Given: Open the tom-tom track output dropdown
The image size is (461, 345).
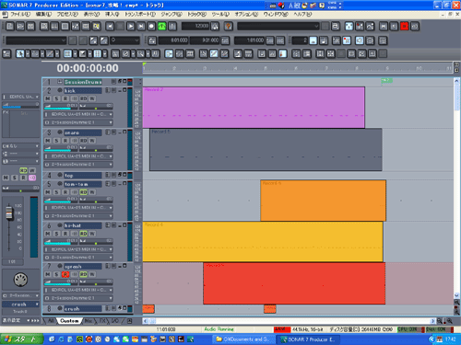Looking at the screenshot, I should [x=78, y=216].
